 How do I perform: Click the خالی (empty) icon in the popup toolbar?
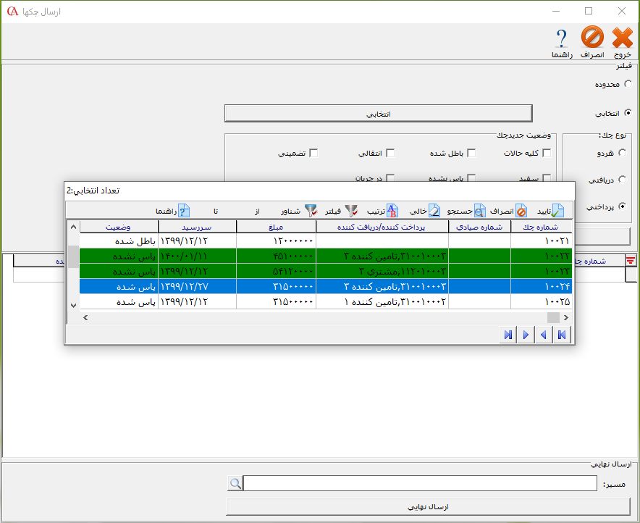point(434,211)
